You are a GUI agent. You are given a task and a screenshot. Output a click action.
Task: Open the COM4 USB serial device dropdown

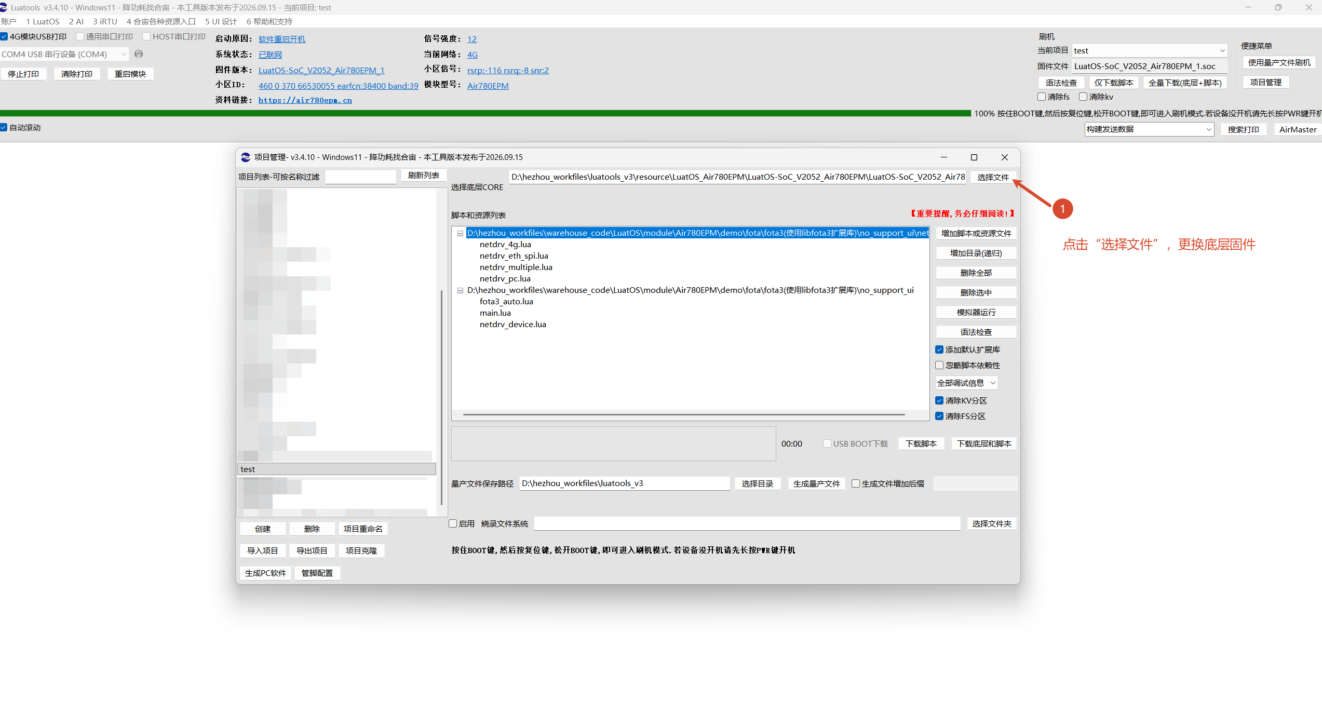coord(64,54)
